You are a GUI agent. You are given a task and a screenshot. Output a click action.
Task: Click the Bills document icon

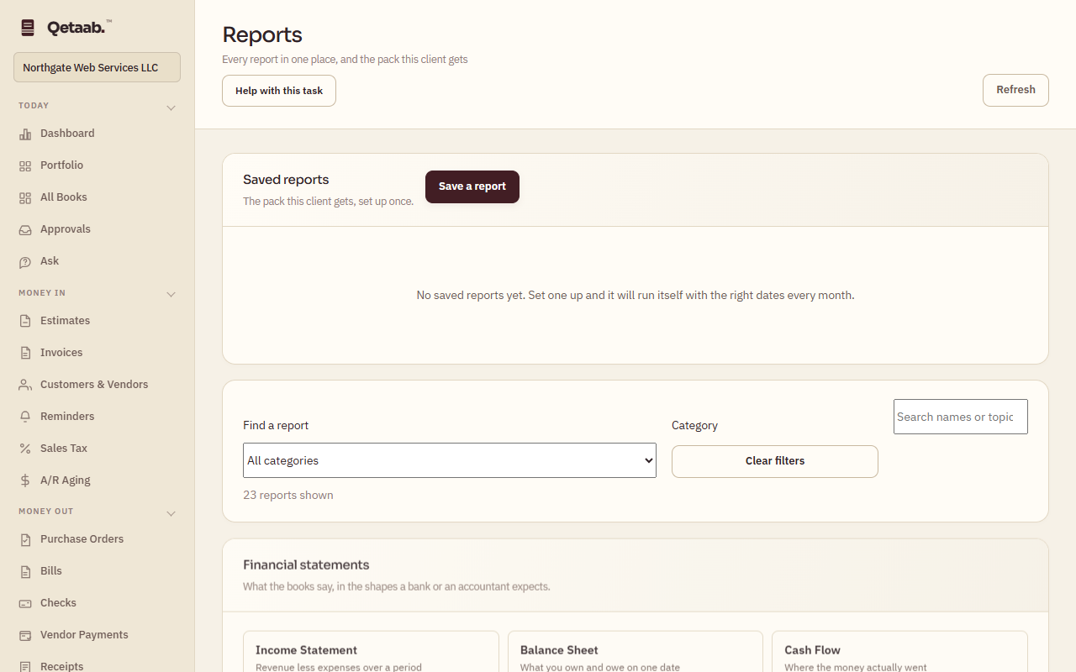click(x=25, y=571)
